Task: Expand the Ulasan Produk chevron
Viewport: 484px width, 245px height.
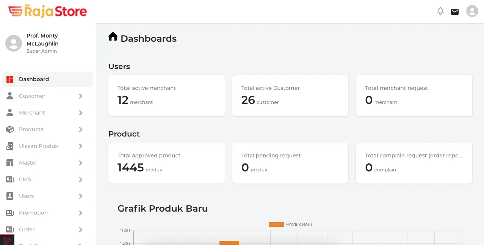Action: point(81,146)
